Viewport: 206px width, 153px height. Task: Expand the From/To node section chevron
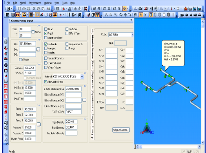coord(38,26)
